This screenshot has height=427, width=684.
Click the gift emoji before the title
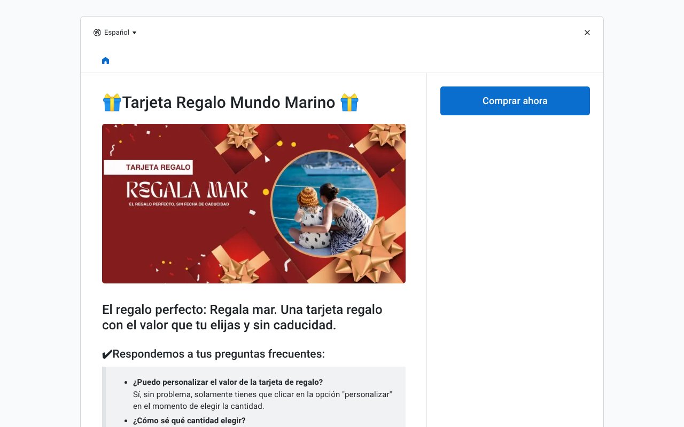[112, 102]
